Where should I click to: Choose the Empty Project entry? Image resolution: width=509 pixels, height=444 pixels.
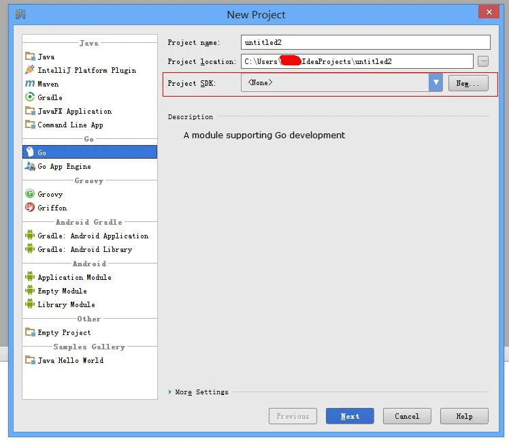(64, 332)
